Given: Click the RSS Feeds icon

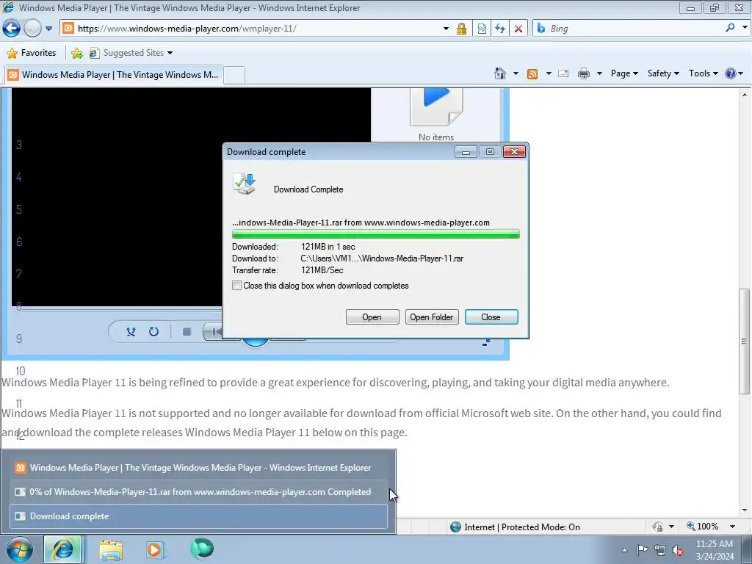Looking at the screenshot, I should tap(532, 73).
